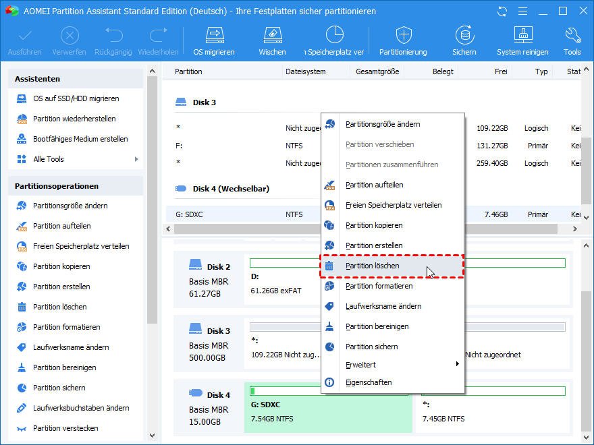Select the Disk 2 Basis MBR 61.27GB block
The height and width of the screenshot is (445, 594).
[x=209, y=280]
